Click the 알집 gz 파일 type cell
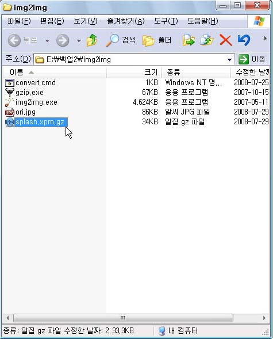 point(184,122)
